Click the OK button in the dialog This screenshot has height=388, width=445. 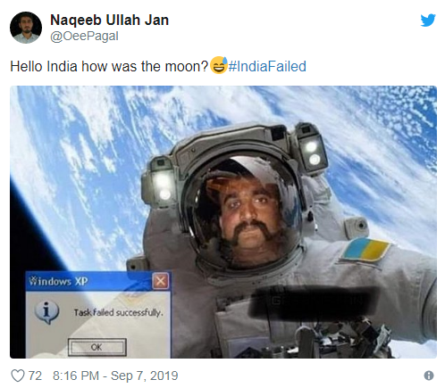coord(97,347)
